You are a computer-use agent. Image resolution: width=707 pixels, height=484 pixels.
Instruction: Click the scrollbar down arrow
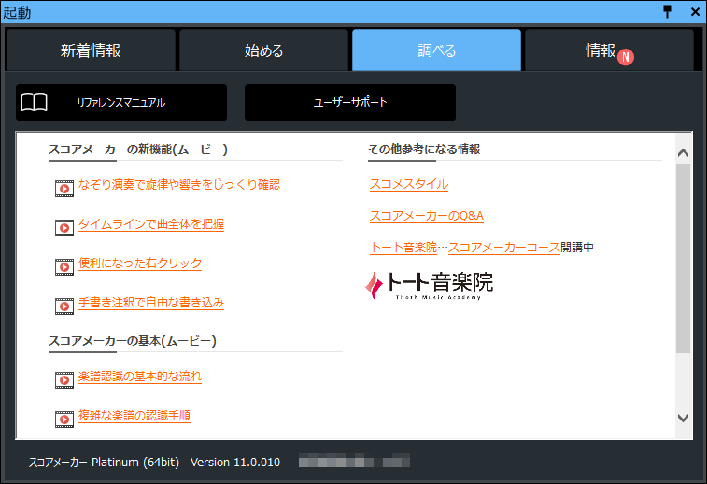click(683, 418)
